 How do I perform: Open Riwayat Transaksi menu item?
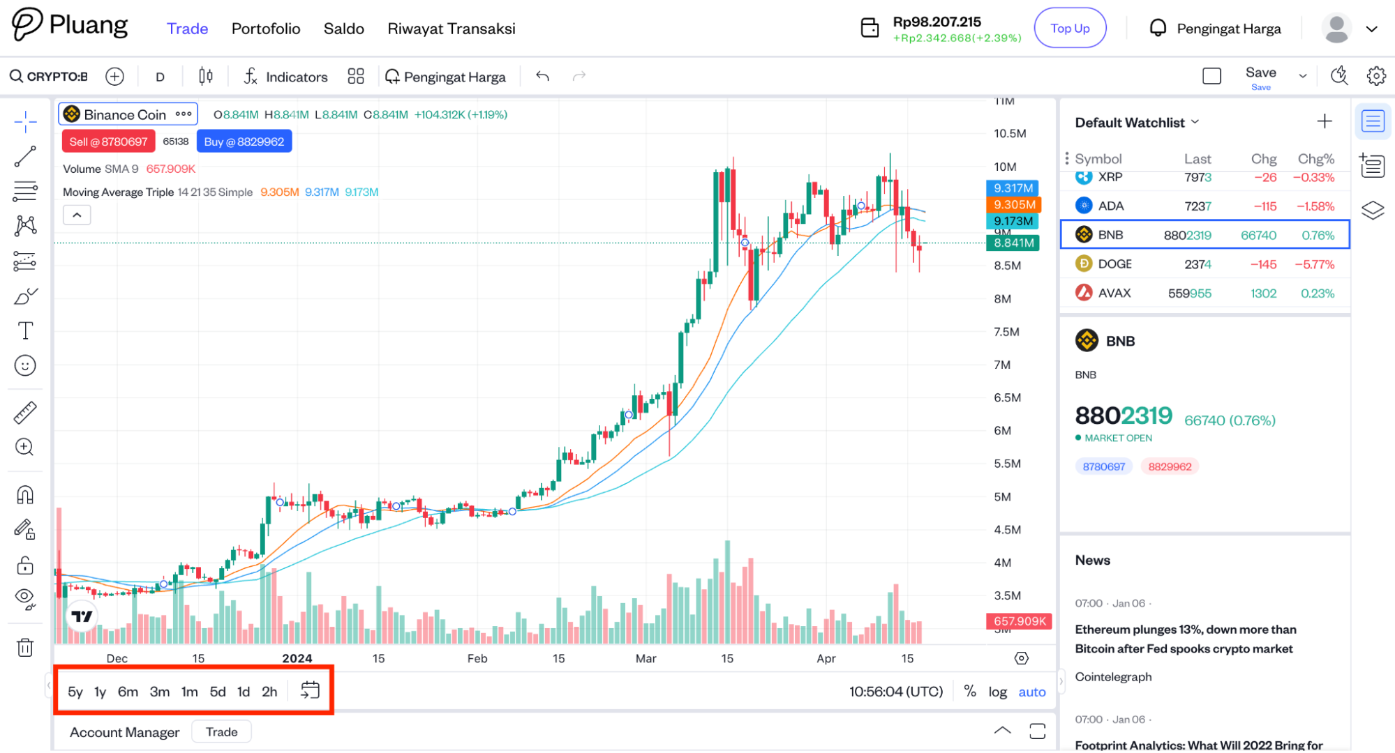click(451, 29)
